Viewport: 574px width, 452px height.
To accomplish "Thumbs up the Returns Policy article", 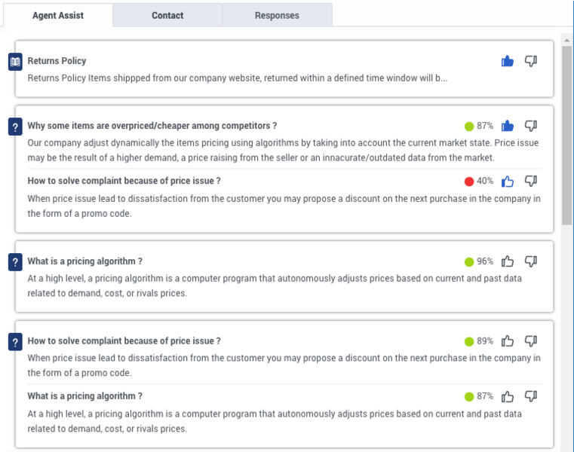I will [x=508, y=61].
